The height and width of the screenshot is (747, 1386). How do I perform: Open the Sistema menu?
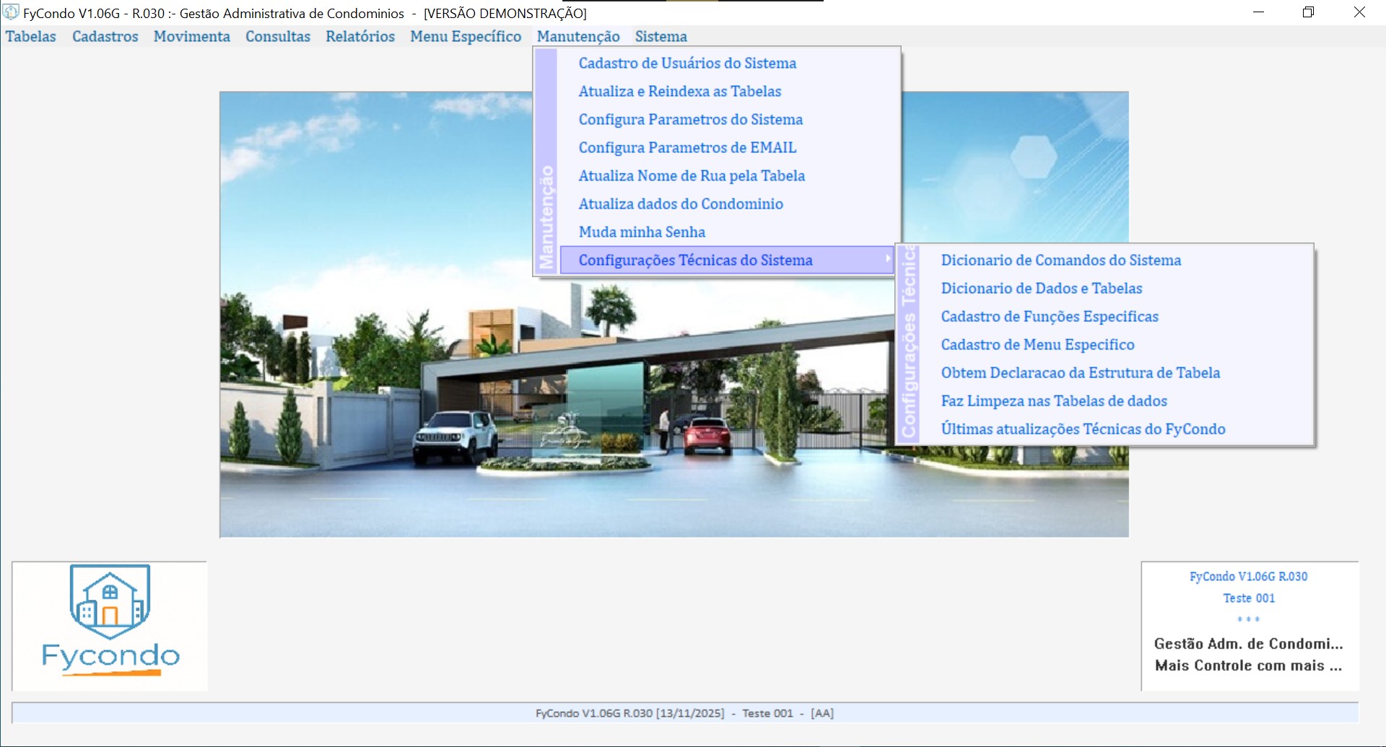[x=661, y=36]
